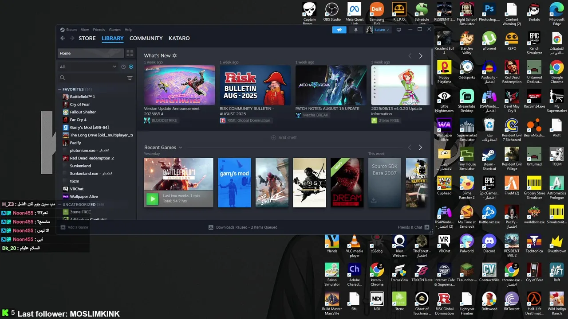Image resolution: width=568 pixels, height=319 pixels.
Task: Toggle the ready-to-play filter
Action: click(131, 67)
